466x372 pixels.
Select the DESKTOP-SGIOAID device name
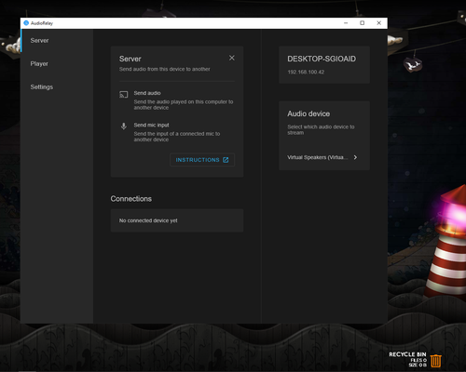click(322, 59)
